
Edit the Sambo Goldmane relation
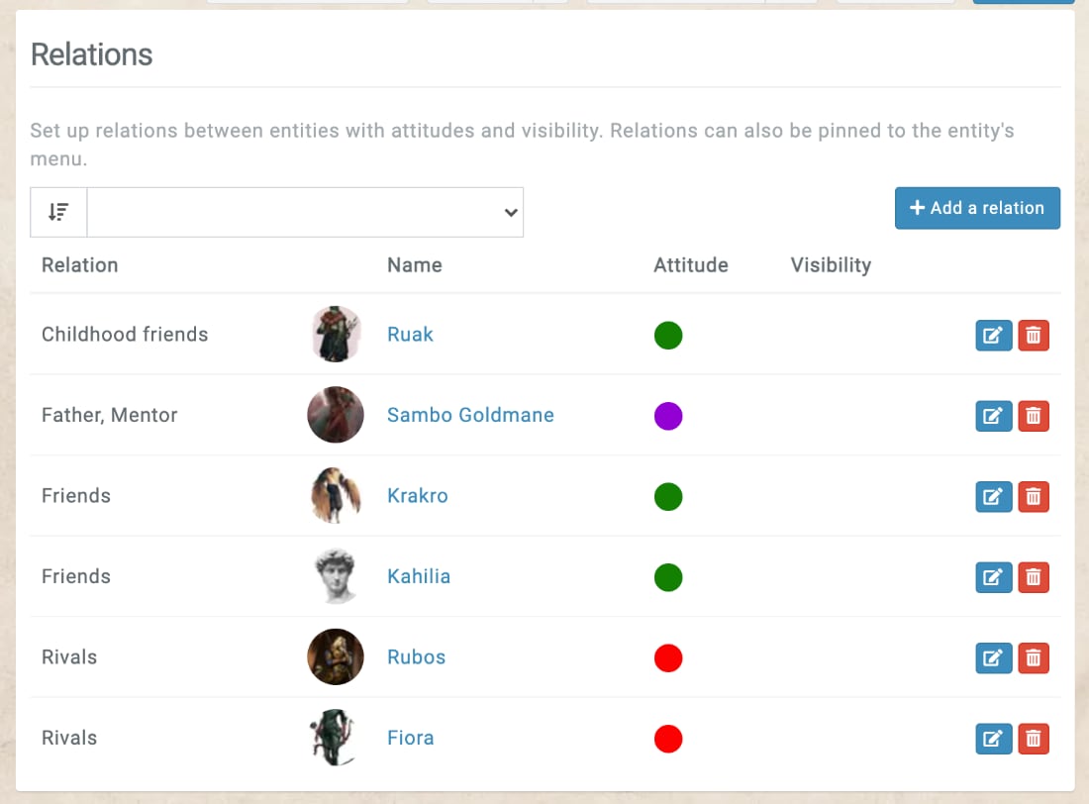click(993, 416)
